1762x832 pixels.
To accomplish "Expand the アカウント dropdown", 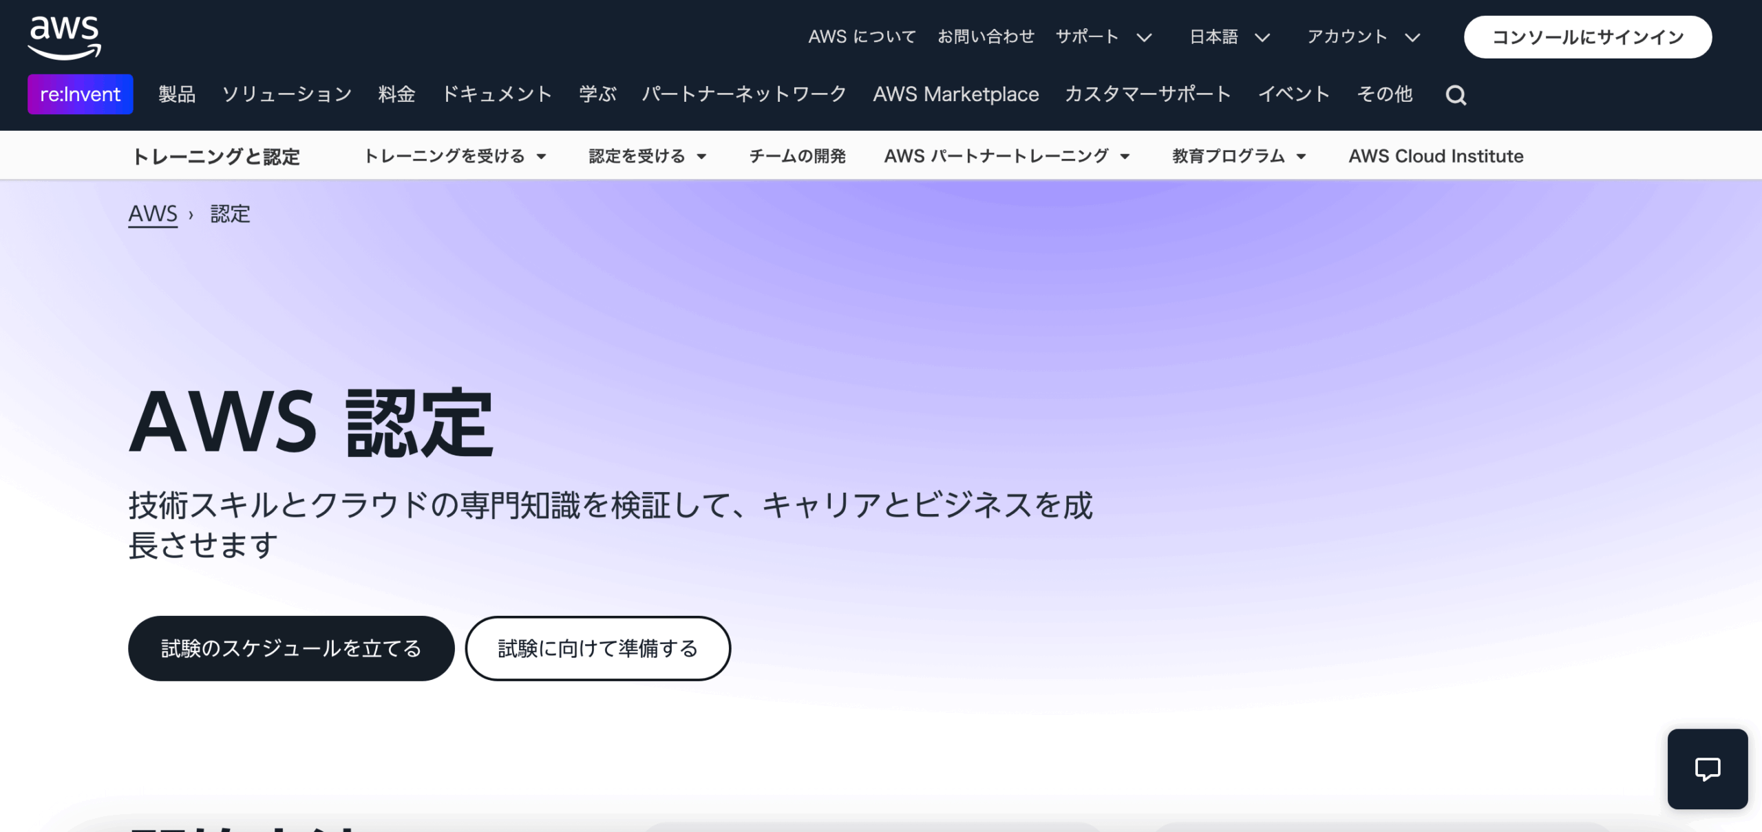I will 1363,36.
